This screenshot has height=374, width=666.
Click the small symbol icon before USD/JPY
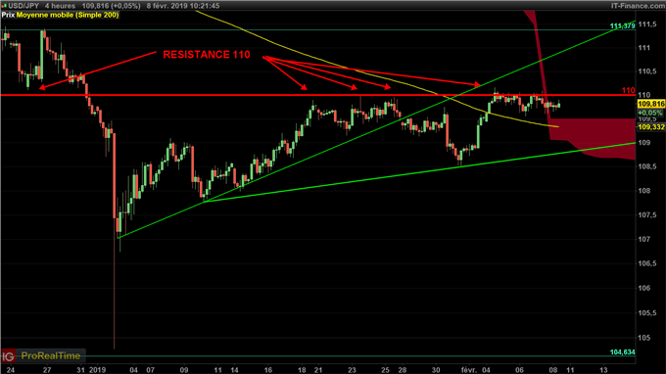pyautogui.click(x=4, y=6)
